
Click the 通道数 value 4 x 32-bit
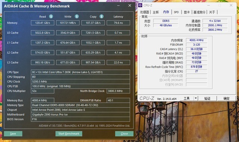[x=215, y=21]
